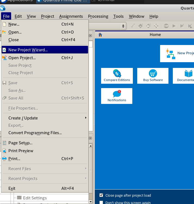
Task: Expand the Create / Update submenu arrow
Action: coord(86,118)
